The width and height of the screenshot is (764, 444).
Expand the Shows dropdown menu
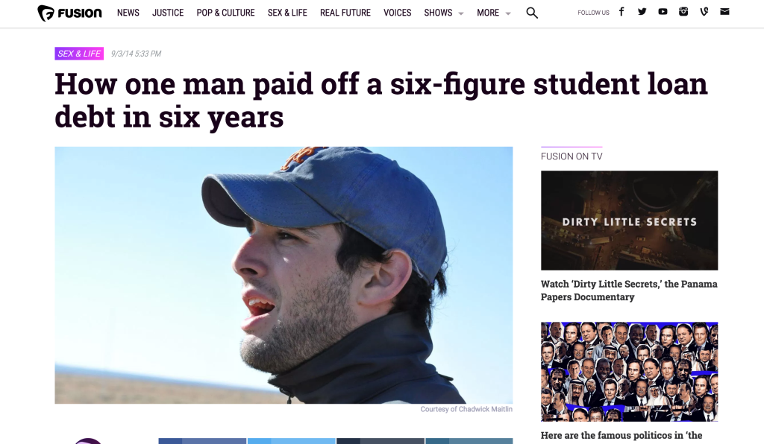(443, 13)
